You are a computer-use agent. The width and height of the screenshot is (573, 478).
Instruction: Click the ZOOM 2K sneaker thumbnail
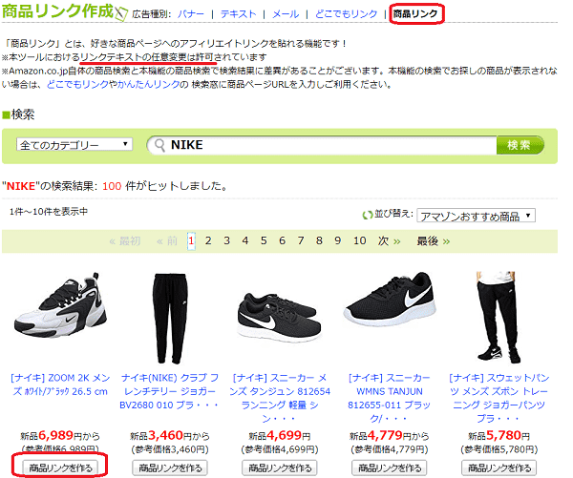(x=60, y=305)
